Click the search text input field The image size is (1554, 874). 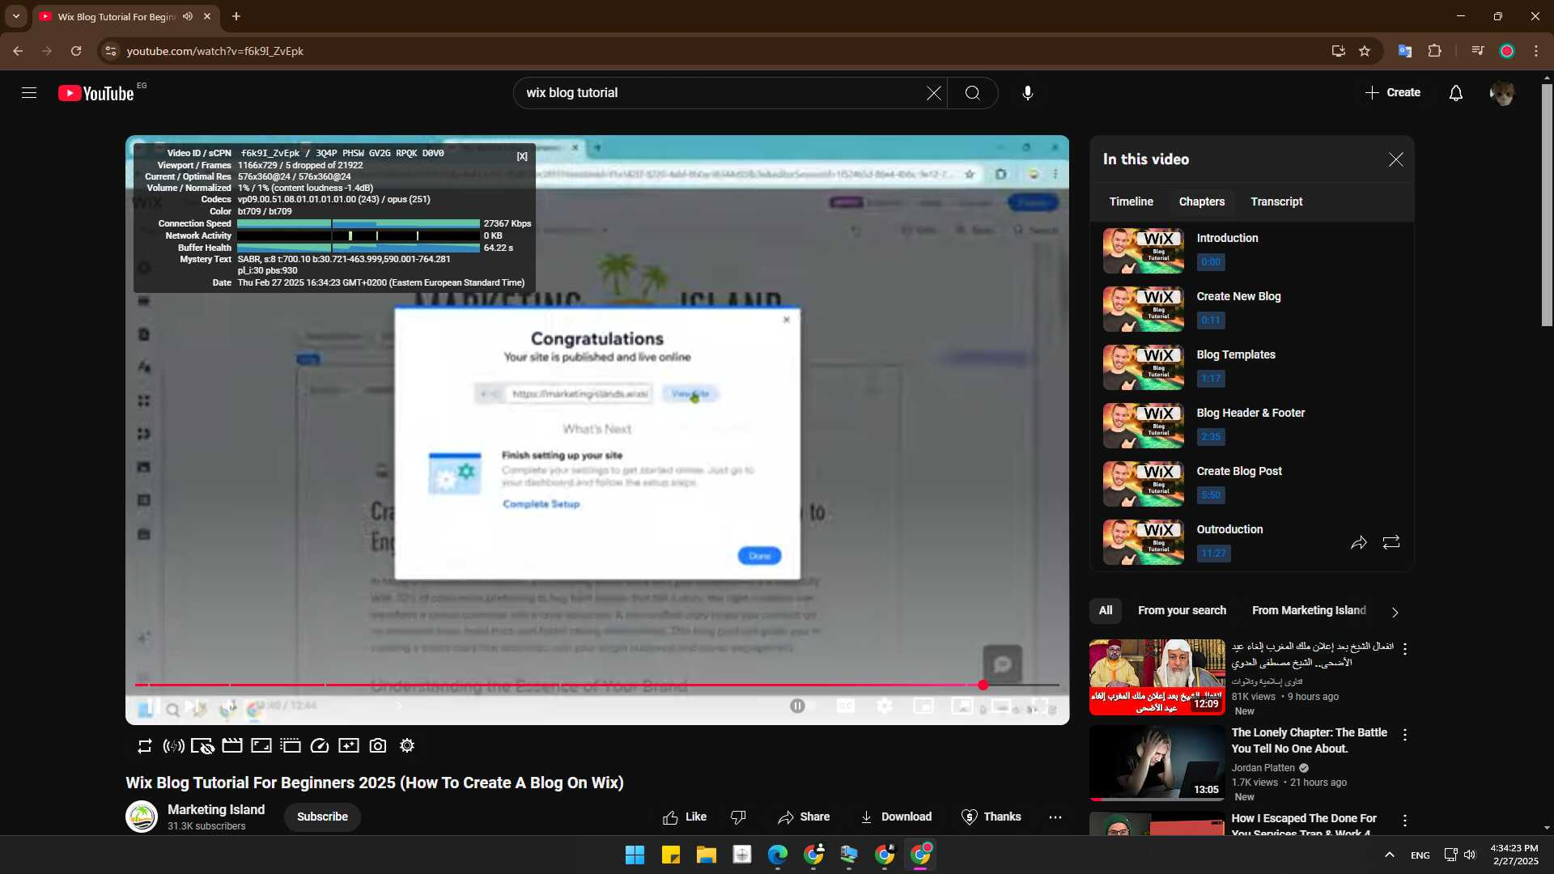pos(720,93)
